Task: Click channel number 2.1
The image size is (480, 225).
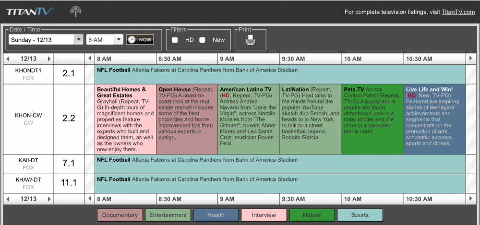Action: 69,74
